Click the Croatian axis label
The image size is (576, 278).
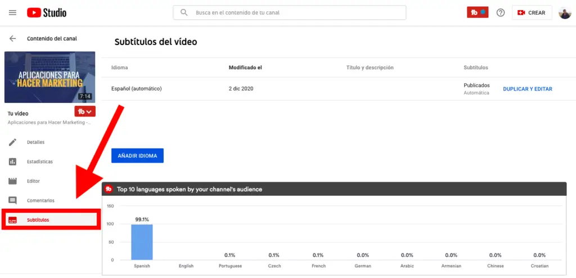[x=539, y=266]
